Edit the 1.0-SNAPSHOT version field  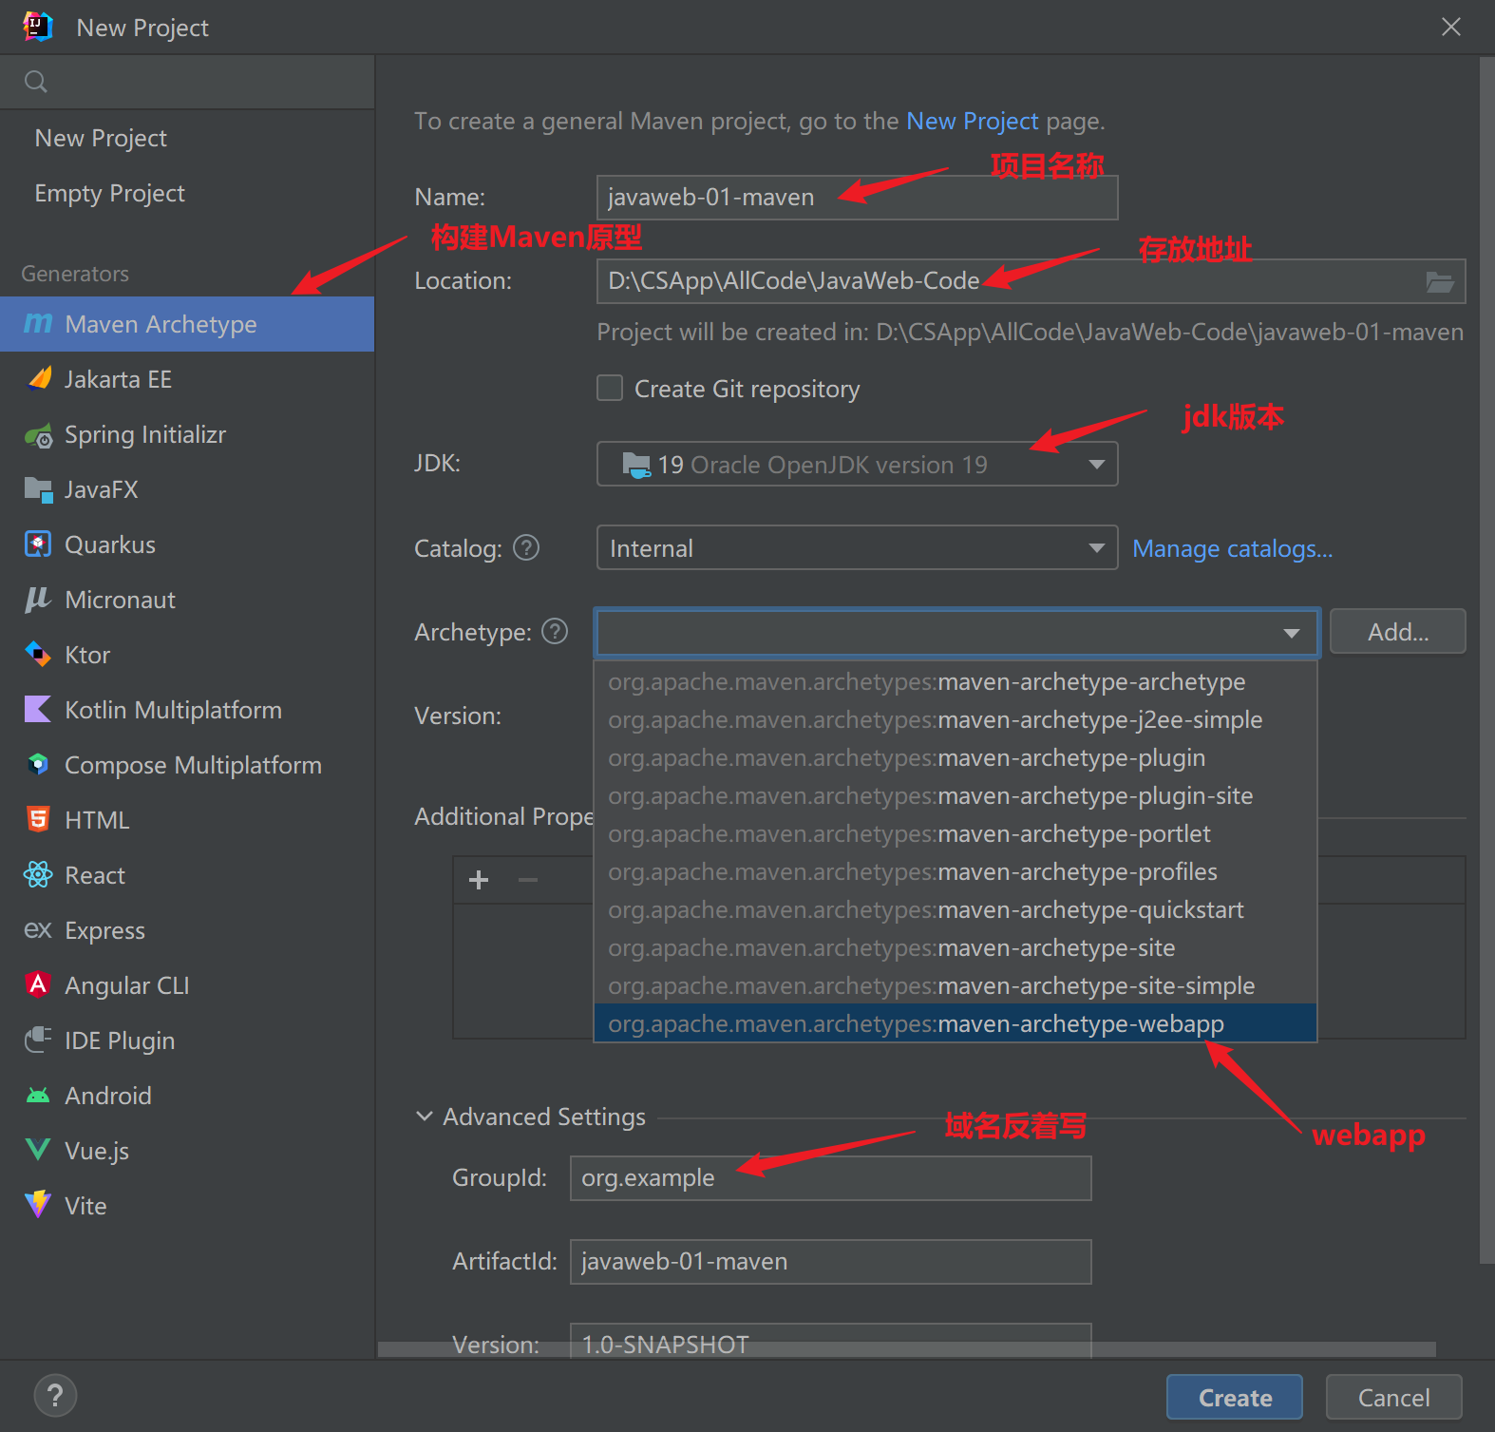830,1341
